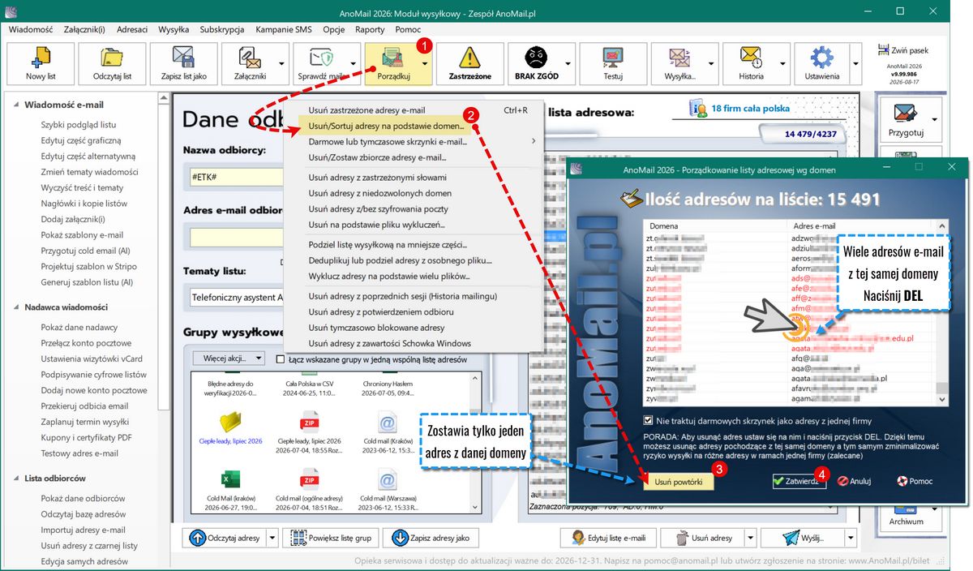This screenshot has width=973, height=571.
Task: Click the Tematy listu input field
Action: [x=235, y=298]
